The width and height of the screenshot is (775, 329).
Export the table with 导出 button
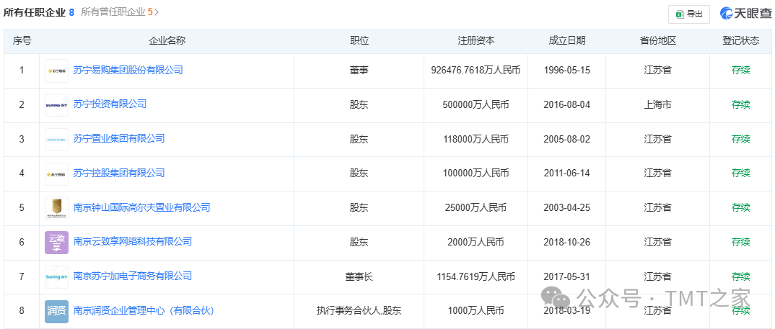point(688,14)
